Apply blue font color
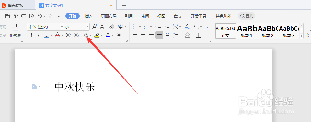This screenshot has width=311, height=122. [x=108, y=35]
